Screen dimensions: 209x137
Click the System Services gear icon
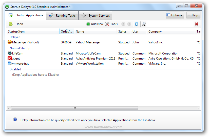point(84,15)
